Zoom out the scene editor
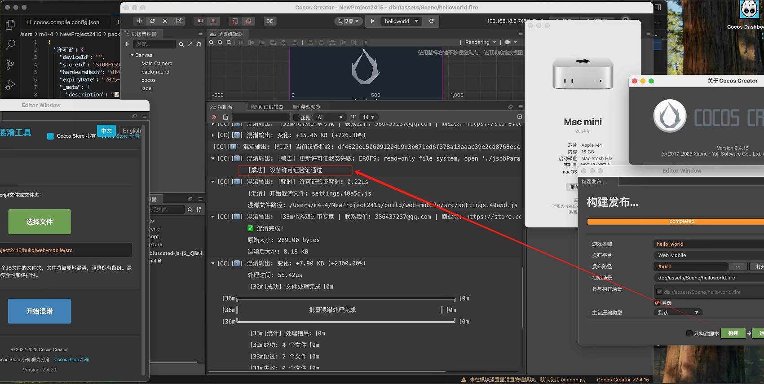 [220, 43]
